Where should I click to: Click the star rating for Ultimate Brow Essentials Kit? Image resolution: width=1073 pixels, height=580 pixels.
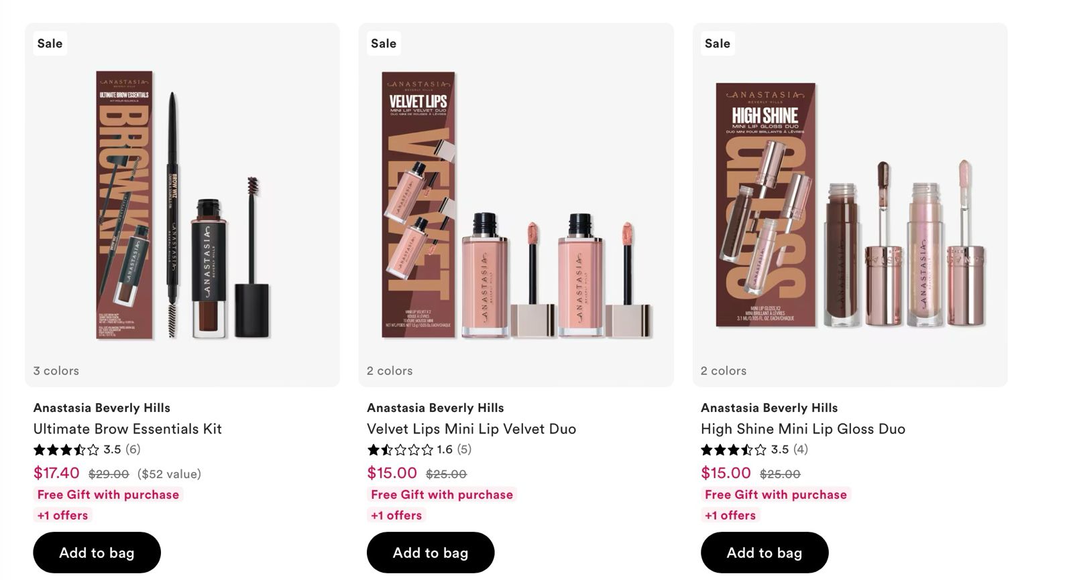pos(65,449)
